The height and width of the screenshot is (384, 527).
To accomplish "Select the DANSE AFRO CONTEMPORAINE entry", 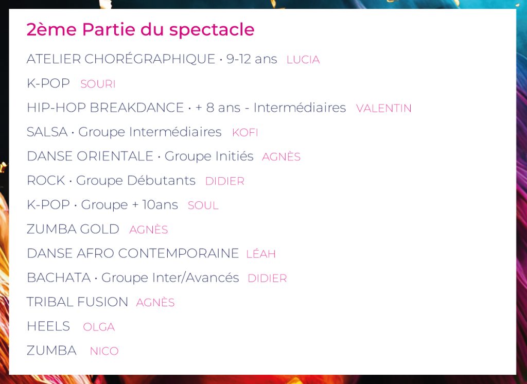I will (133, 253).
